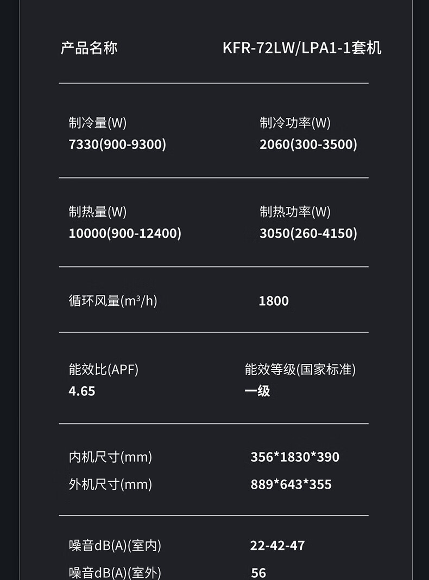Screen dimensions: 429x580
Task: Click the indoor unit size 356*1830*390
Action: [x=295, y=457]
